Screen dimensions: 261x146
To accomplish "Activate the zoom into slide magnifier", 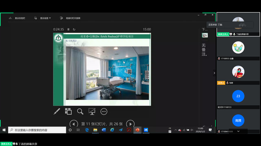I will coord(80,112).
